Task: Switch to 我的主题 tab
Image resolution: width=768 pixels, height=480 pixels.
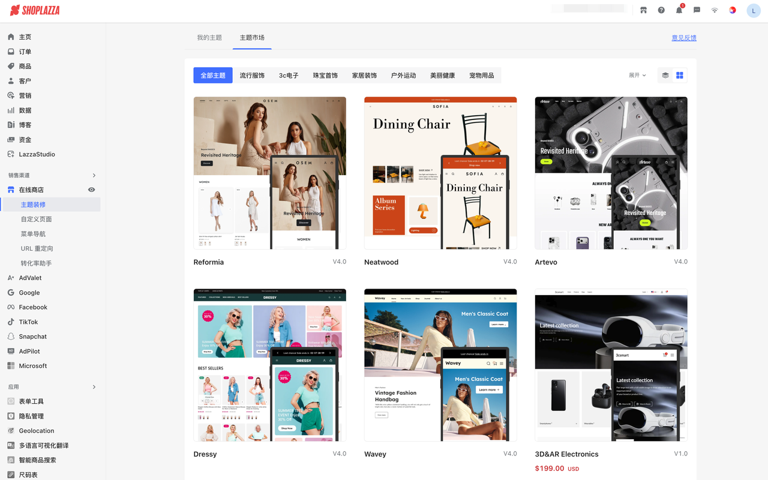Action: (x=209, y=38)
